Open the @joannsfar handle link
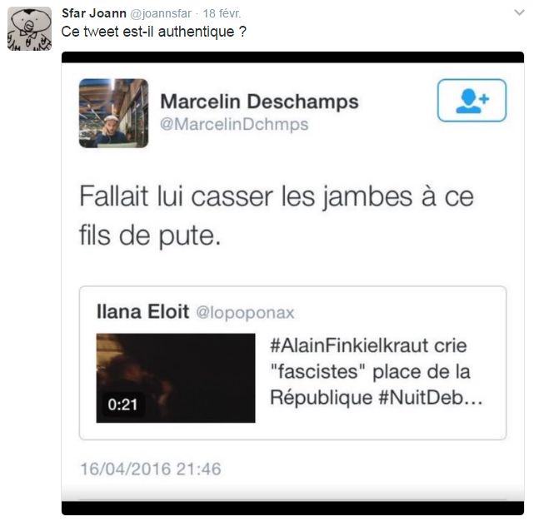The width and height of the screenshot is (534, 521). pyautogui.click(x=161, y=13)
